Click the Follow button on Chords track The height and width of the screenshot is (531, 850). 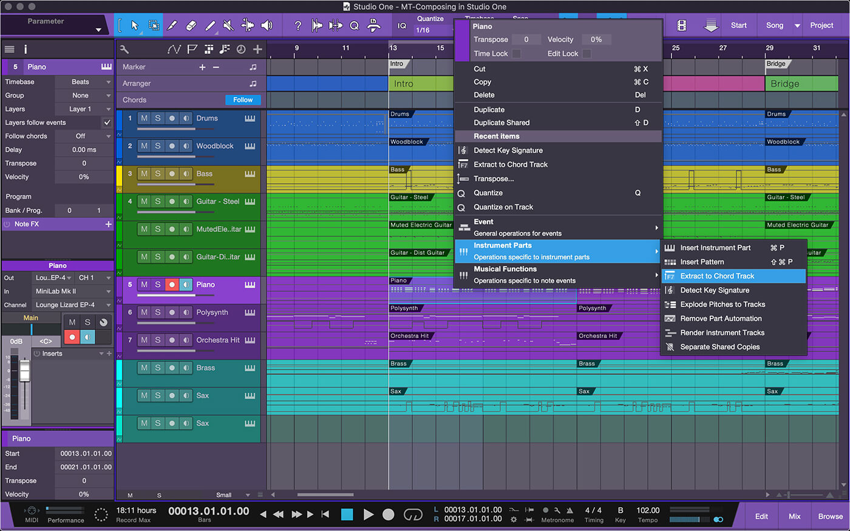(x=243, y=100)
